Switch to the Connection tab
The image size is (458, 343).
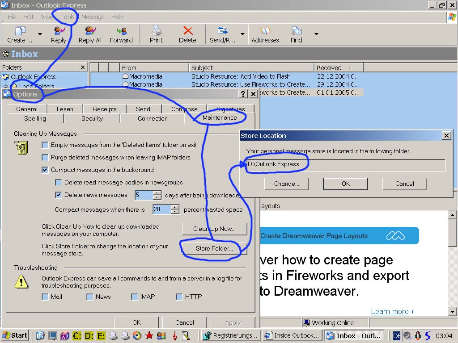pyautogui.click(x=153, y=118)
